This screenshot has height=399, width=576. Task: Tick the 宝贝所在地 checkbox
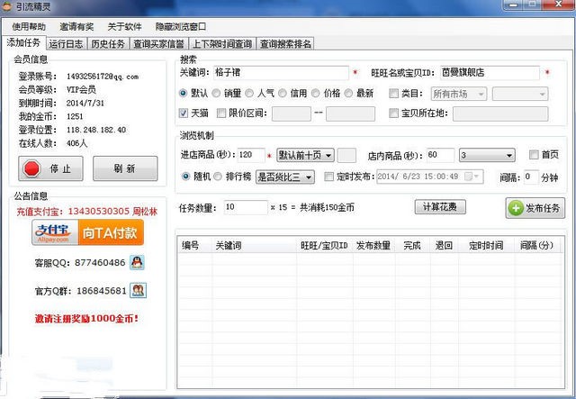pos(393,113)
